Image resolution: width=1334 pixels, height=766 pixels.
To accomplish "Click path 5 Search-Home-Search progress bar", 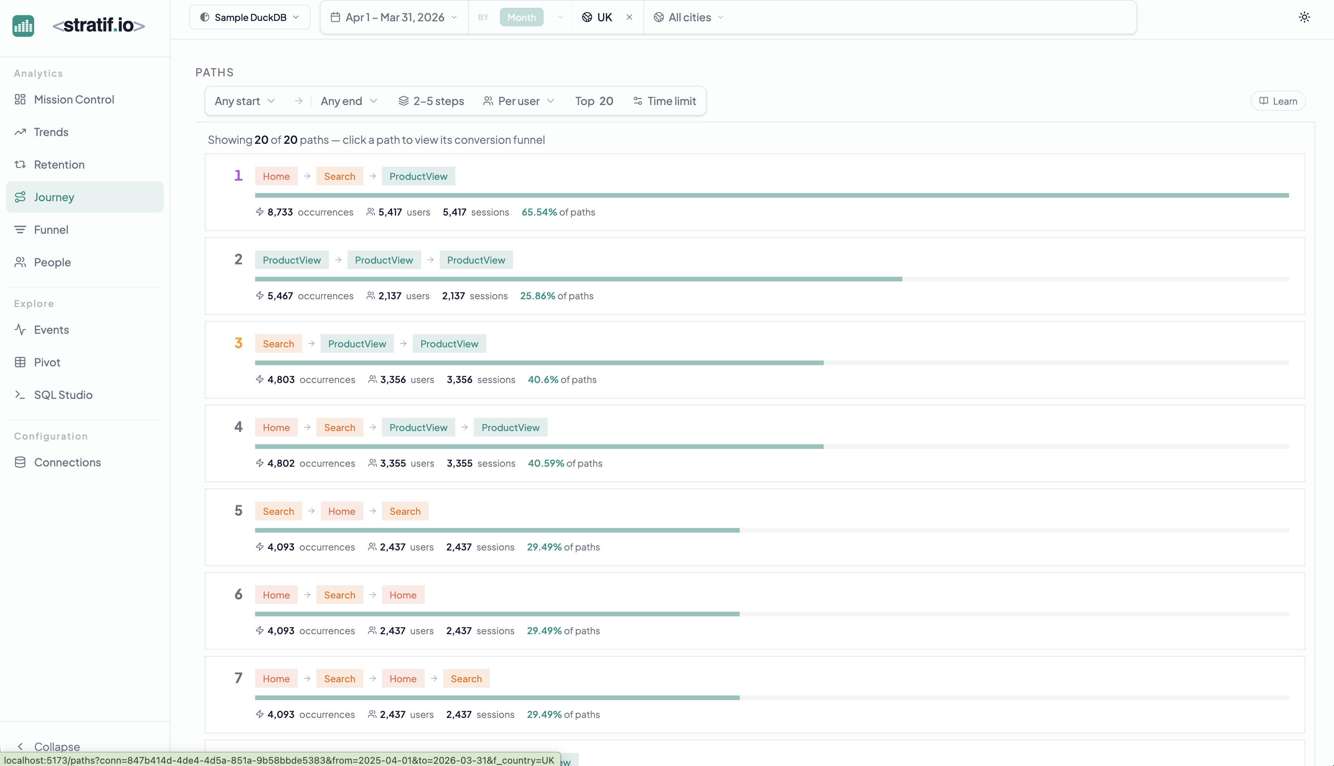I will pyautogui.click(x=771, y=530).
